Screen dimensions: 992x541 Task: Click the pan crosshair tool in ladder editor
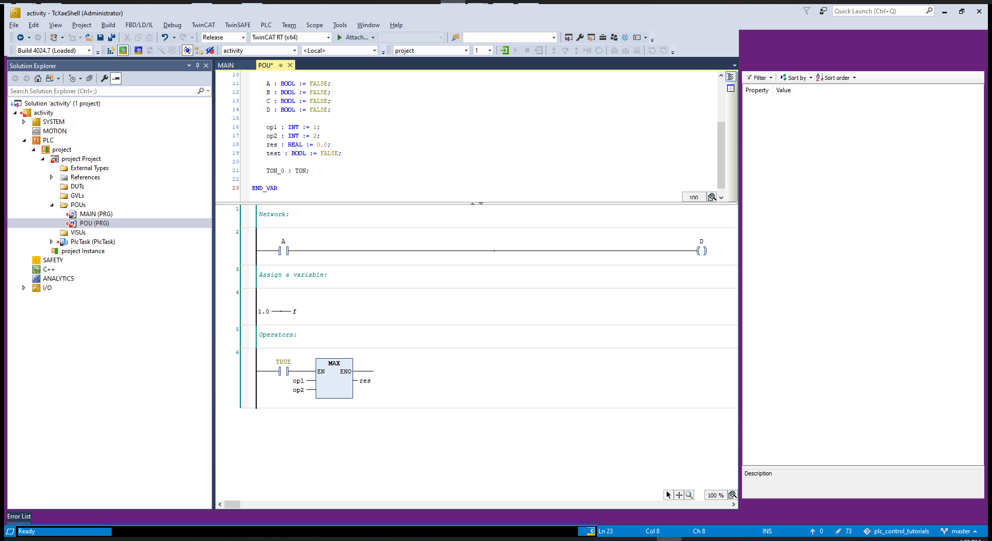tap(679, 495)
